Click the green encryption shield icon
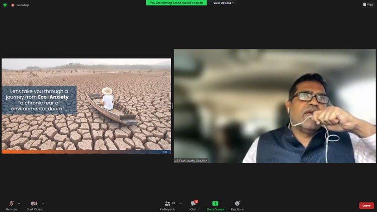 5,5
